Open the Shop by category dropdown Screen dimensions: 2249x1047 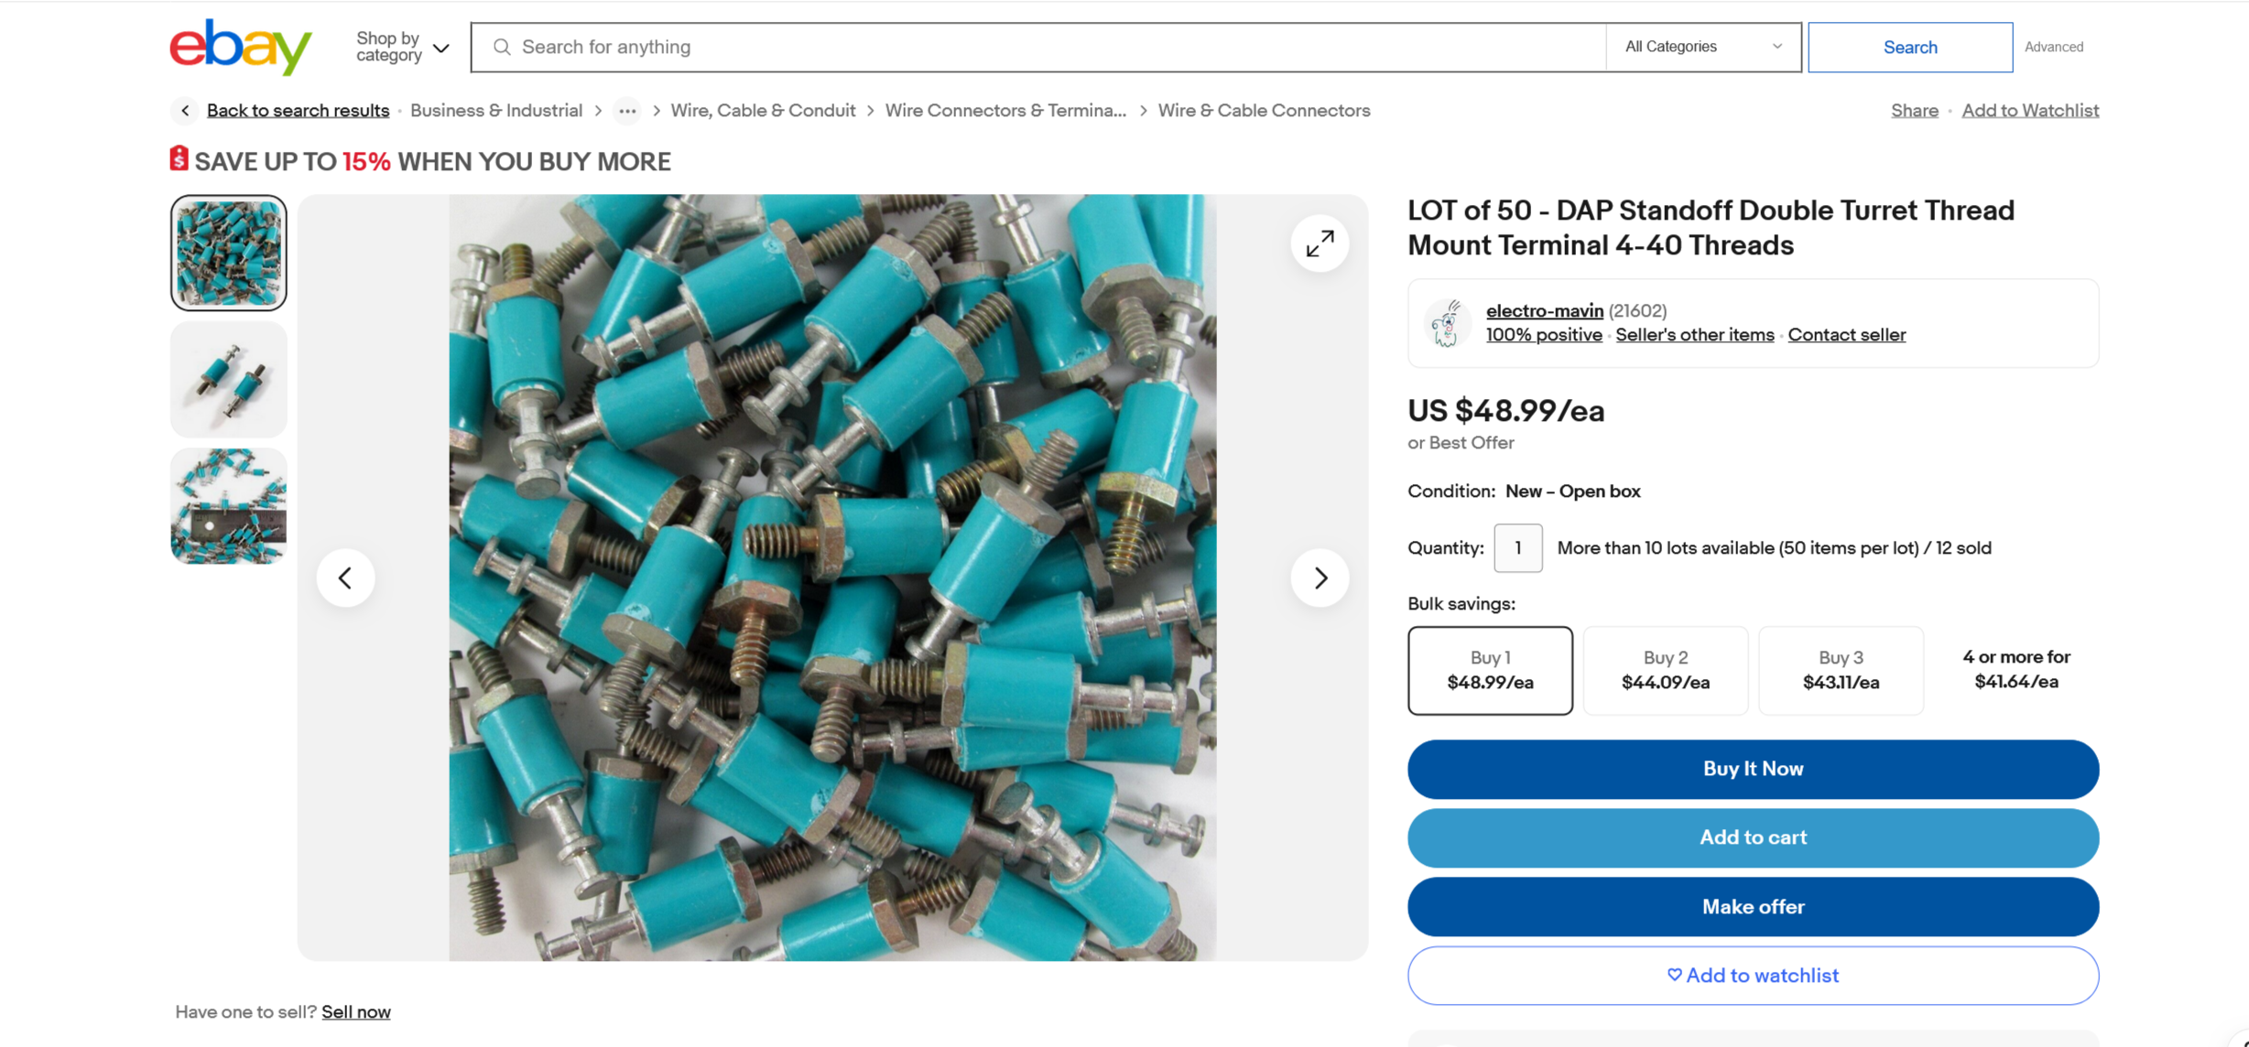point(402,47)
